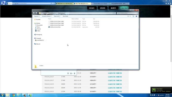Click the green nav button on the webpage

click(124, 8)
